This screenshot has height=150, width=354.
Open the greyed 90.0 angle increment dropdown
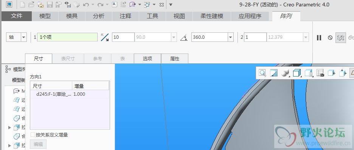click(174, 37)
